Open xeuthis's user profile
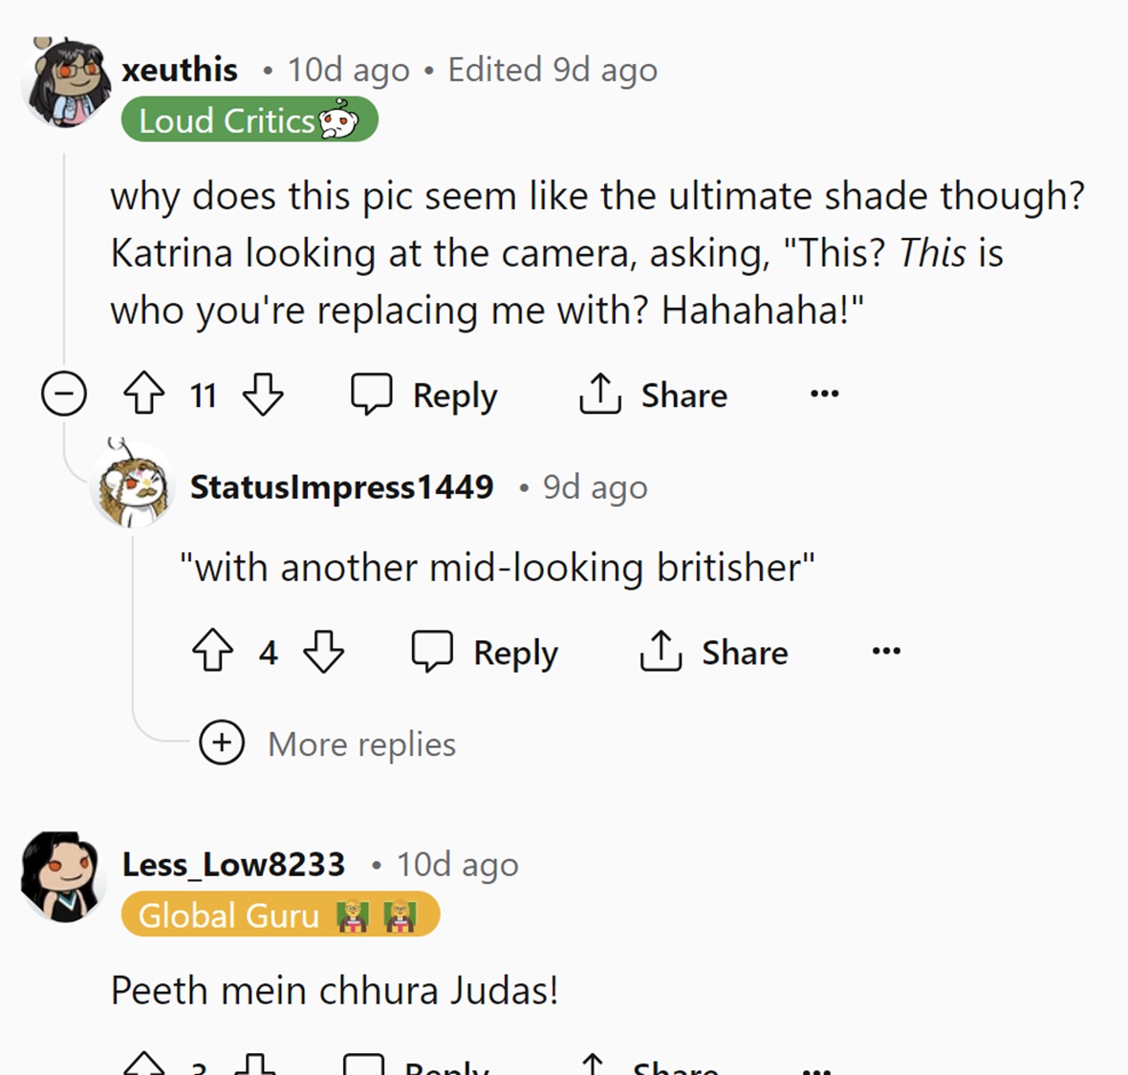This screenshot has height=1075, width=1128. click(x=180, y=70)
